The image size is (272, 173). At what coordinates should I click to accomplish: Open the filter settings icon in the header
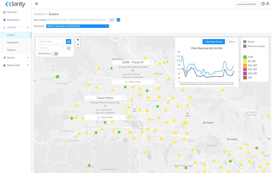(x=37, y=4)
